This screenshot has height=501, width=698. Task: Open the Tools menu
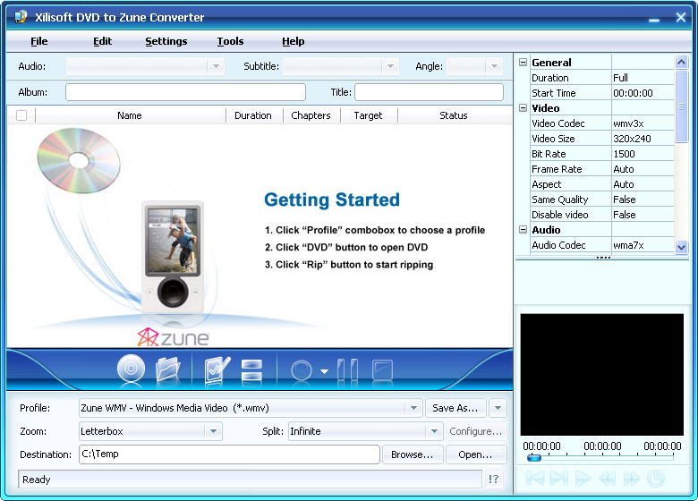click(230, 41)
